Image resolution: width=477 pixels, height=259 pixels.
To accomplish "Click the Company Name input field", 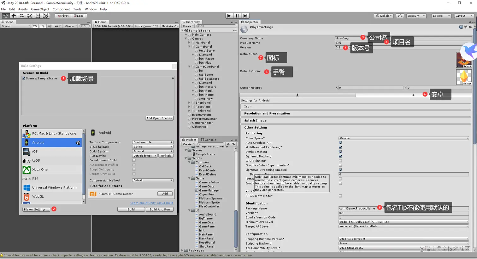I will [x=403, y=38].
